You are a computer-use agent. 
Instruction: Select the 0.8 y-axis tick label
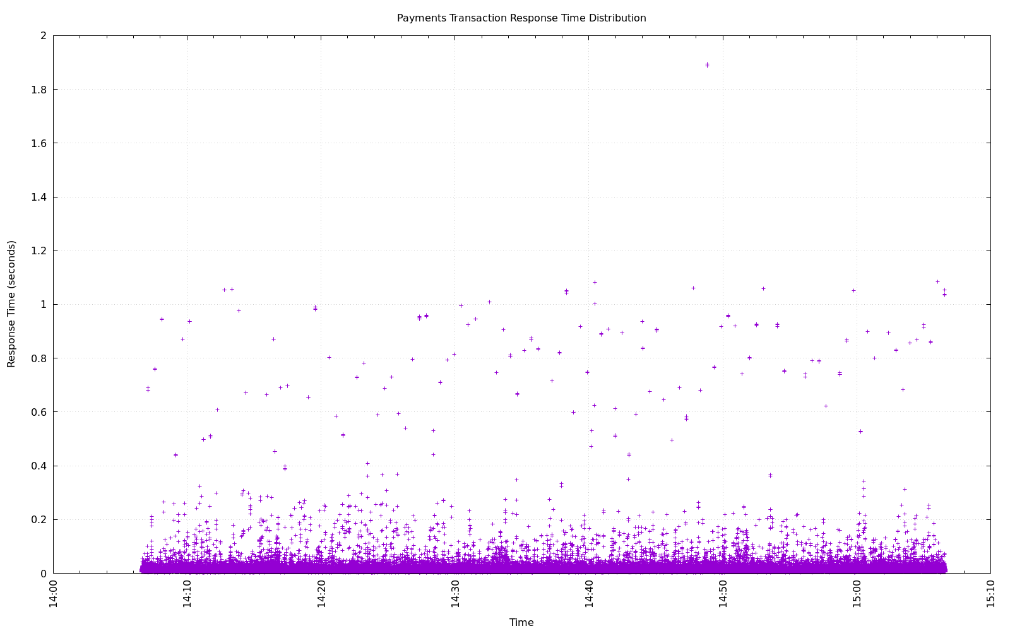coord(39,358)
